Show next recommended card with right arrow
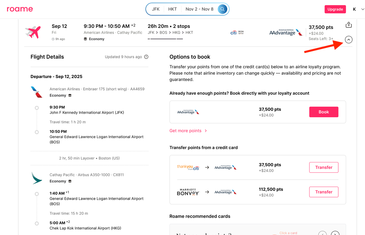Screen dimensions: 365x235 tap(335, 233)
